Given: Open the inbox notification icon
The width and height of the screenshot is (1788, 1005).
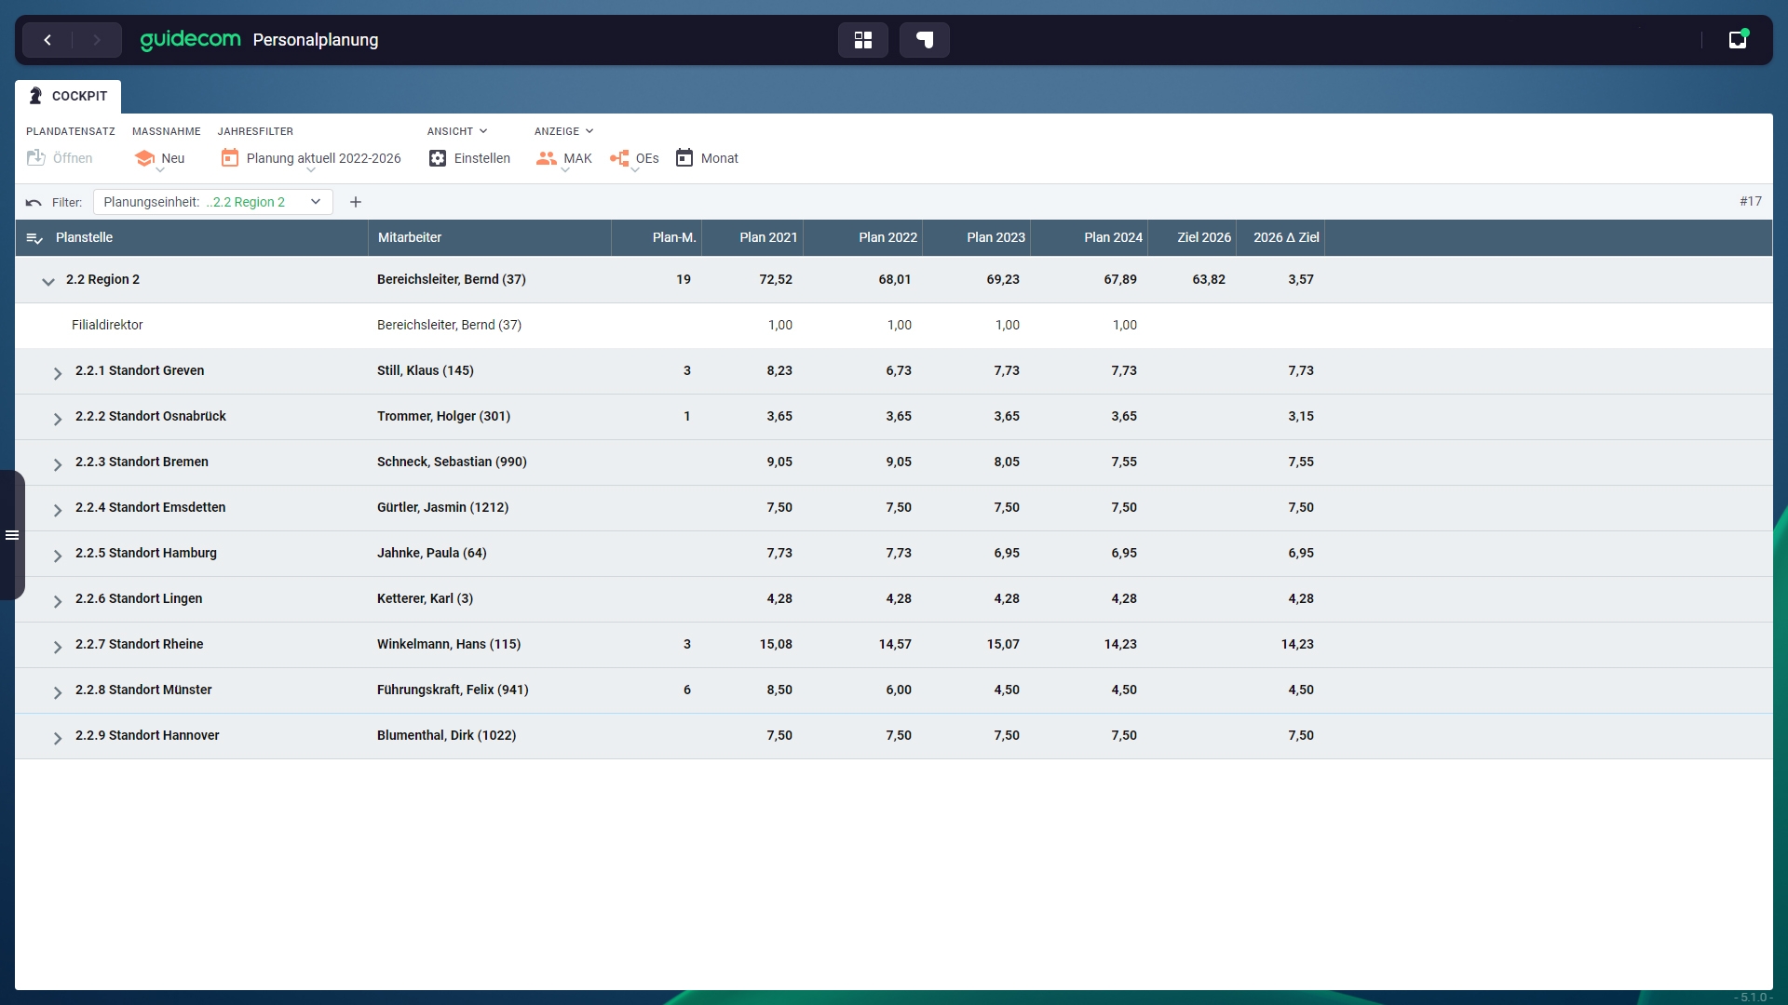Looking at the screenshot, I should [x=1738, y=40].
